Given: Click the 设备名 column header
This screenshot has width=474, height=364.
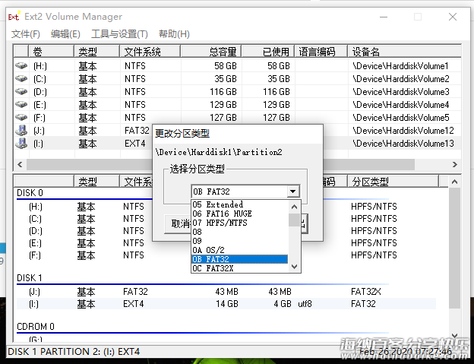Looking at the screenshot, I should (404, 52).
